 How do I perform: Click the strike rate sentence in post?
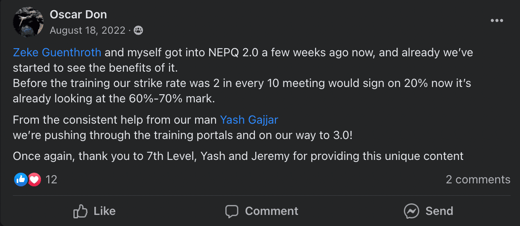(242, 84)
